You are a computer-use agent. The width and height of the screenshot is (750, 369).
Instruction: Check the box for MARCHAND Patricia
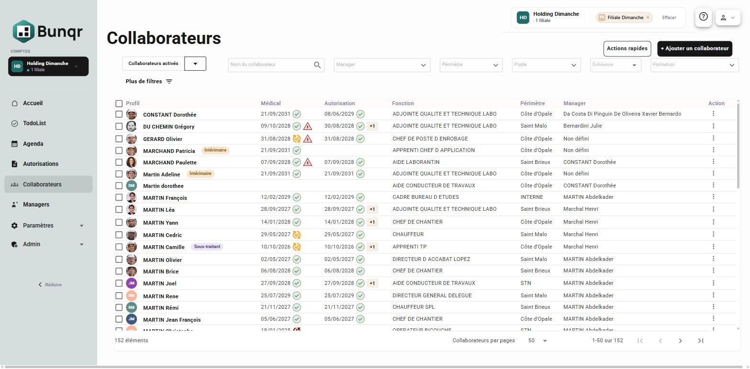pos(119,151)
